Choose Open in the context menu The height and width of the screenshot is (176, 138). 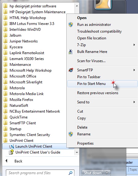[x=82, y=18]
